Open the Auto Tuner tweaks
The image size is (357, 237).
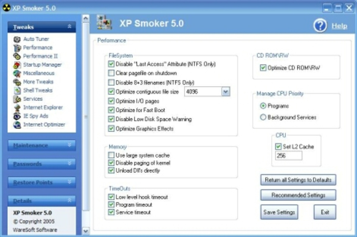click(36, 39)
